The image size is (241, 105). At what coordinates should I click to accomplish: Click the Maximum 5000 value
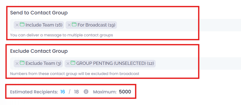tap(125, 92)
